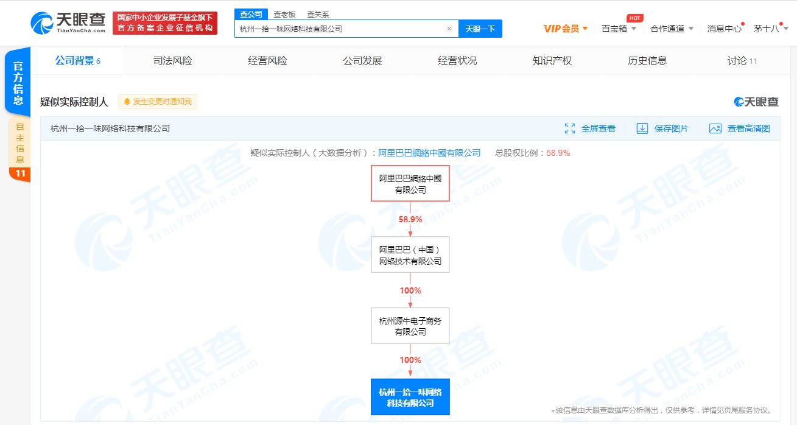Click the 杭州一拾一味网络科技有限公司 panel title

pyautogui.click(x=110, y=128)
